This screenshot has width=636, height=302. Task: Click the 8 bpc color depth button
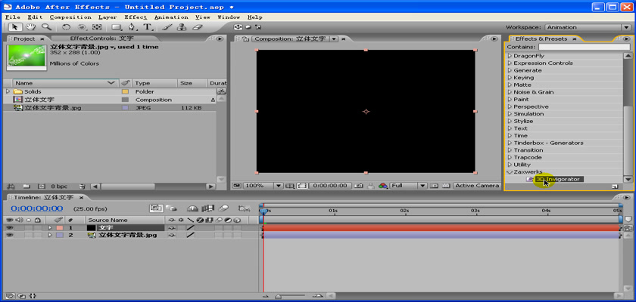[59, 186]
